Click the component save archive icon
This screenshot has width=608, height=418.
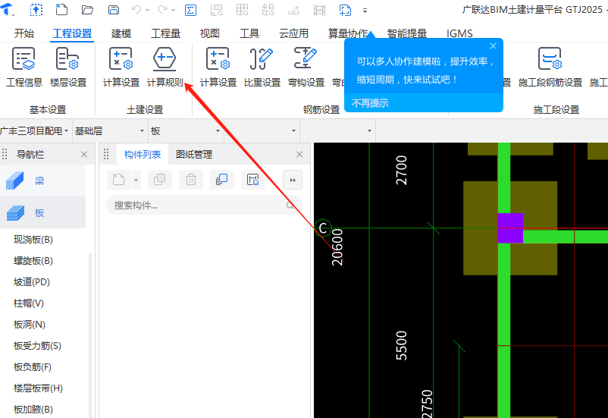[252, 180]
